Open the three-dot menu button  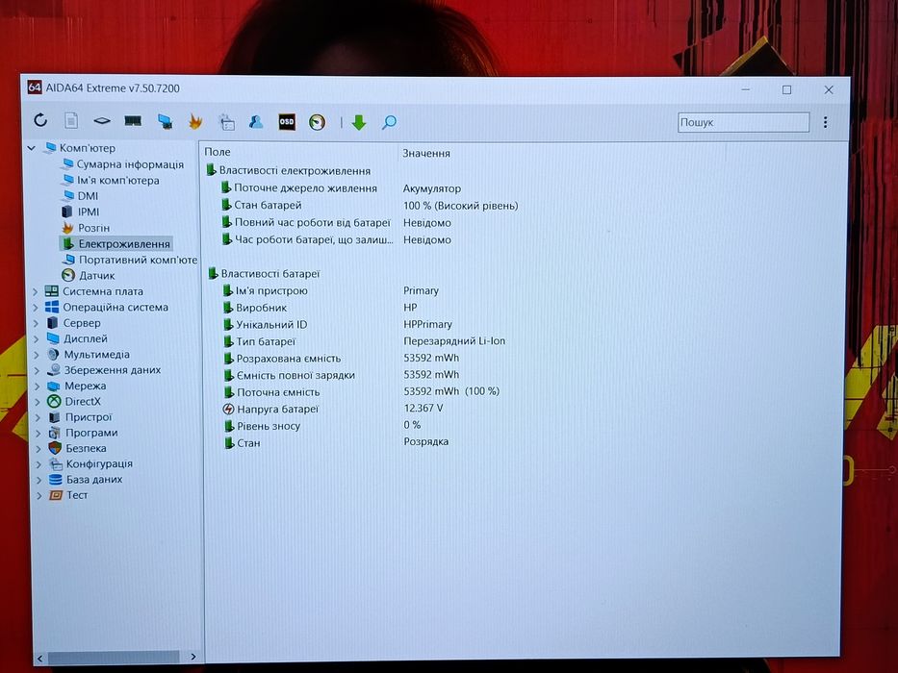coord(825,122)
